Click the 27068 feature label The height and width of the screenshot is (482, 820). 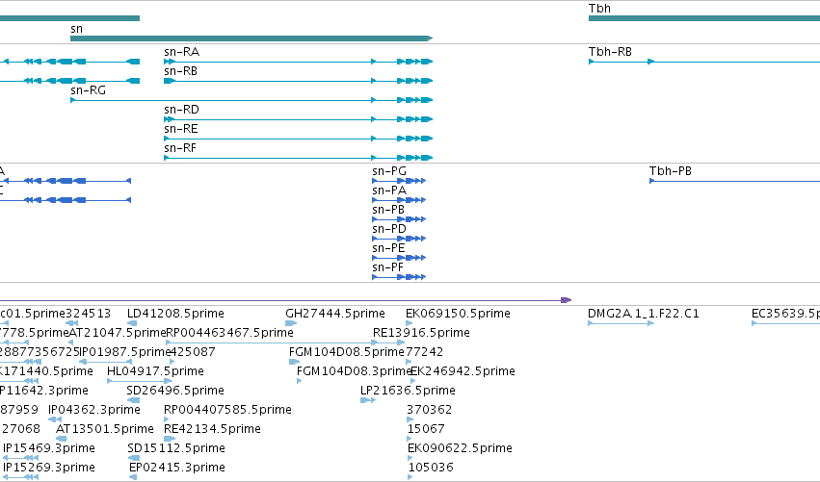pos(21,429)
